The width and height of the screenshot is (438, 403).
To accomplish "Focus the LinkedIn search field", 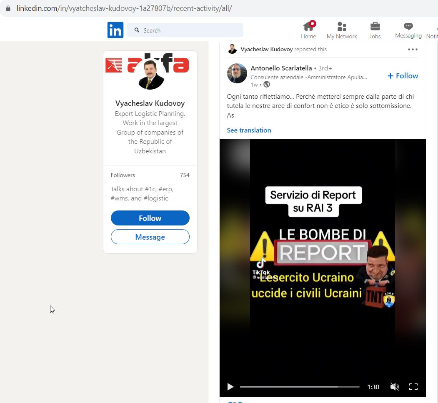I will 185,30.
